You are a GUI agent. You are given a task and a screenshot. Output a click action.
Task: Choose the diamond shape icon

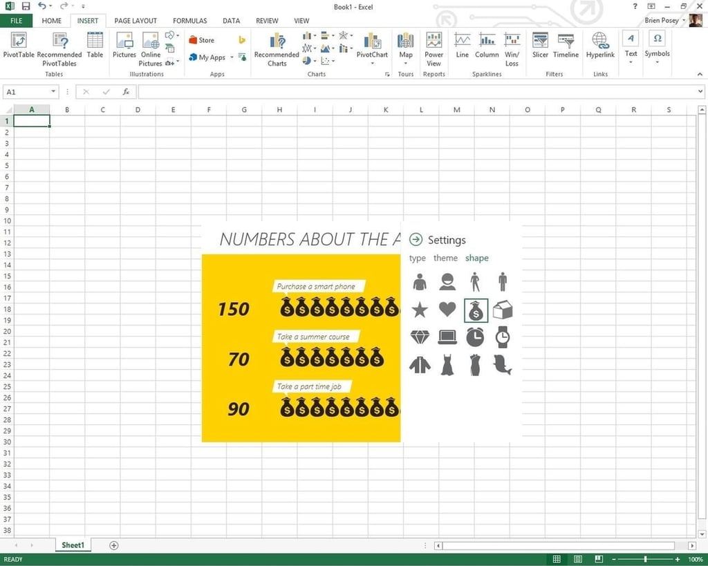coord(420,337)
